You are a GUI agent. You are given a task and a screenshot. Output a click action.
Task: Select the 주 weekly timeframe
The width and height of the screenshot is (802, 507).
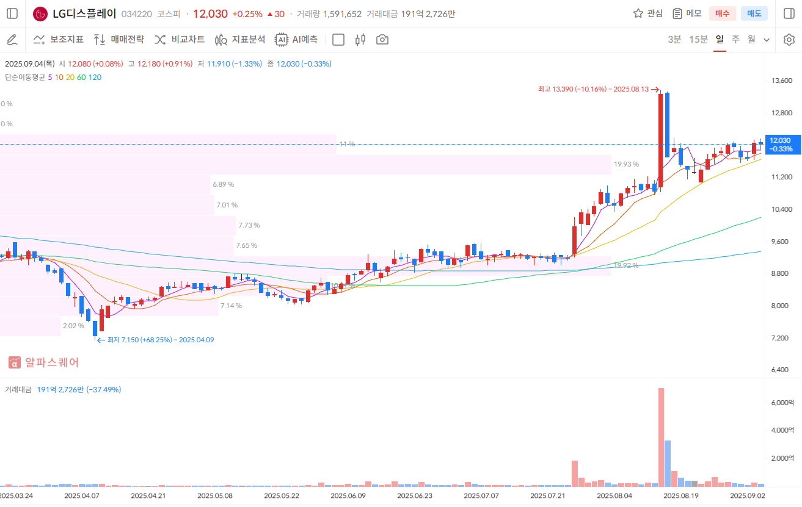point(735,40)
